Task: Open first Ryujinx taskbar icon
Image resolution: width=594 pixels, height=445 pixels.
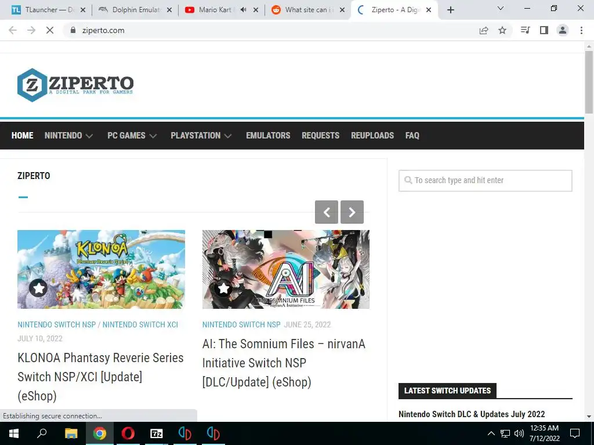Action: (185, 433)
